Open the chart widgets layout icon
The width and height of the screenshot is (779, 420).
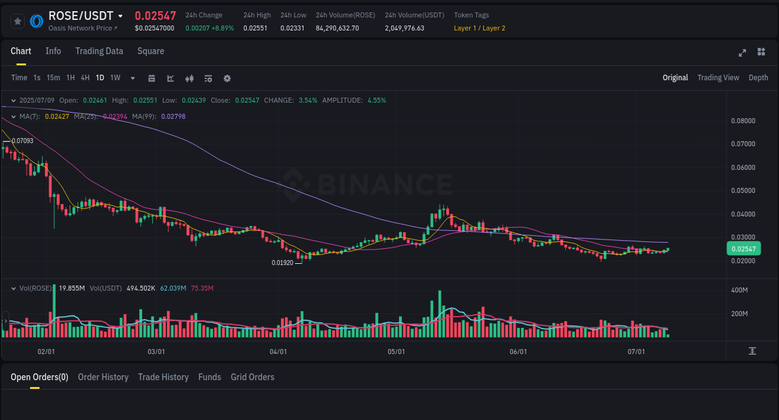pos(761,52)
